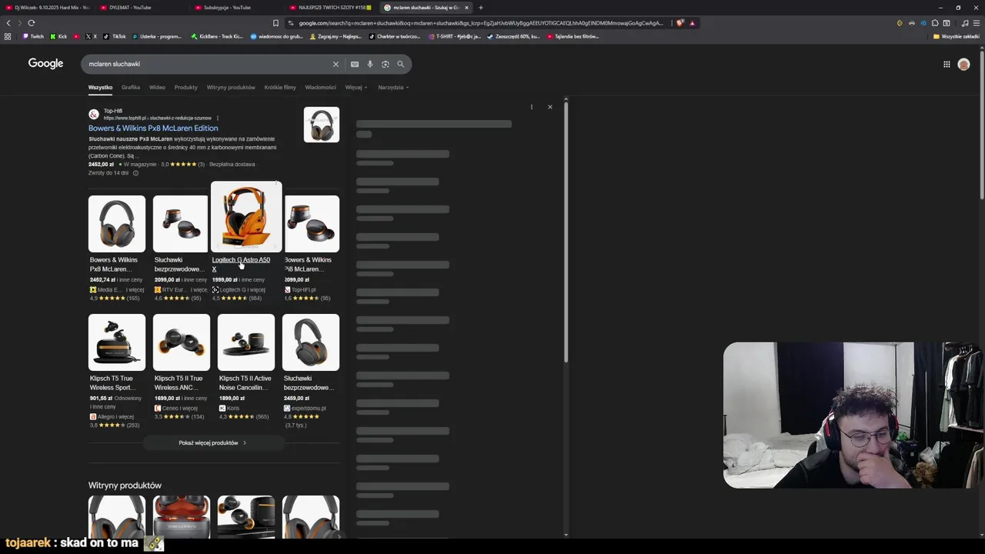Click Pokaż więcej produktów button
Image resolution: width=985 pixels, height=554 pixels.
tap(212, 443)
